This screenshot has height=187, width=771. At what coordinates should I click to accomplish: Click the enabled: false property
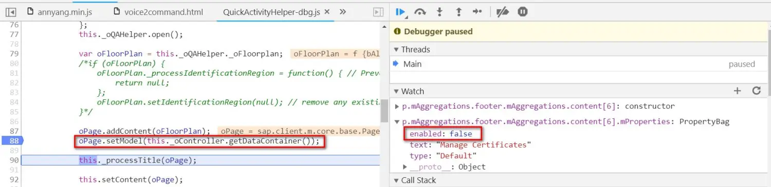pyautogui.click(x=440, y=134)
